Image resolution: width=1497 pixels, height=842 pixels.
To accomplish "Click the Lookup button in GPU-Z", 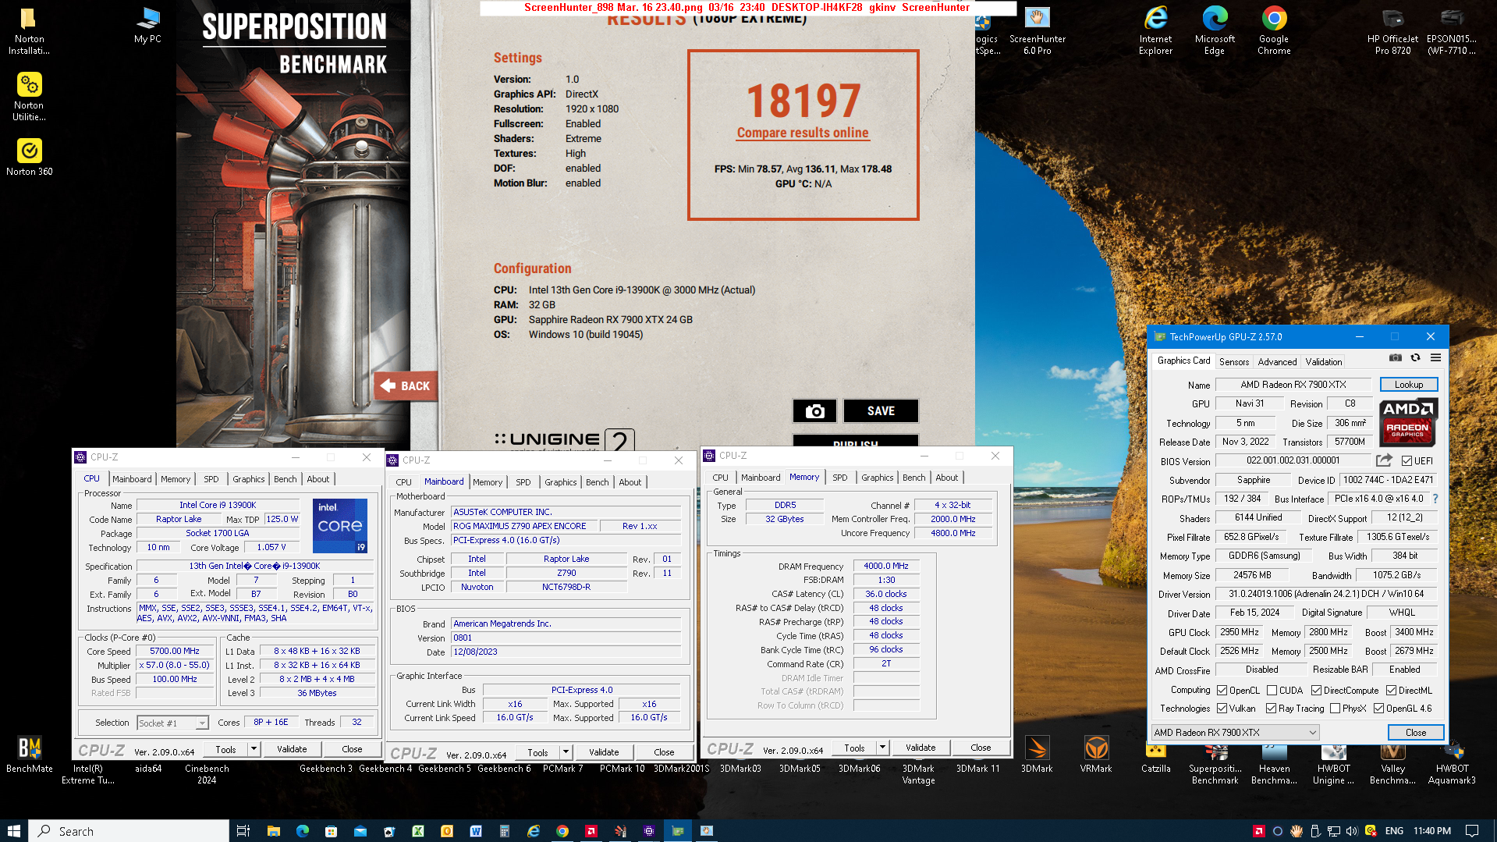I will [x=1409, y=385].
